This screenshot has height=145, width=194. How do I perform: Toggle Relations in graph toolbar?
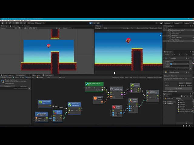115,77
